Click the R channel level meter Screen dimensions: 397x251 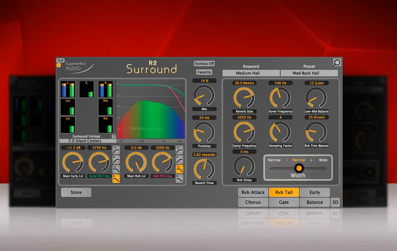(106, 89)
